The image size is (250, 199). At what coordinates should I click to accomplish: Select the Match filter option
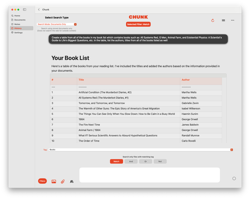click(x=116, y=161)
